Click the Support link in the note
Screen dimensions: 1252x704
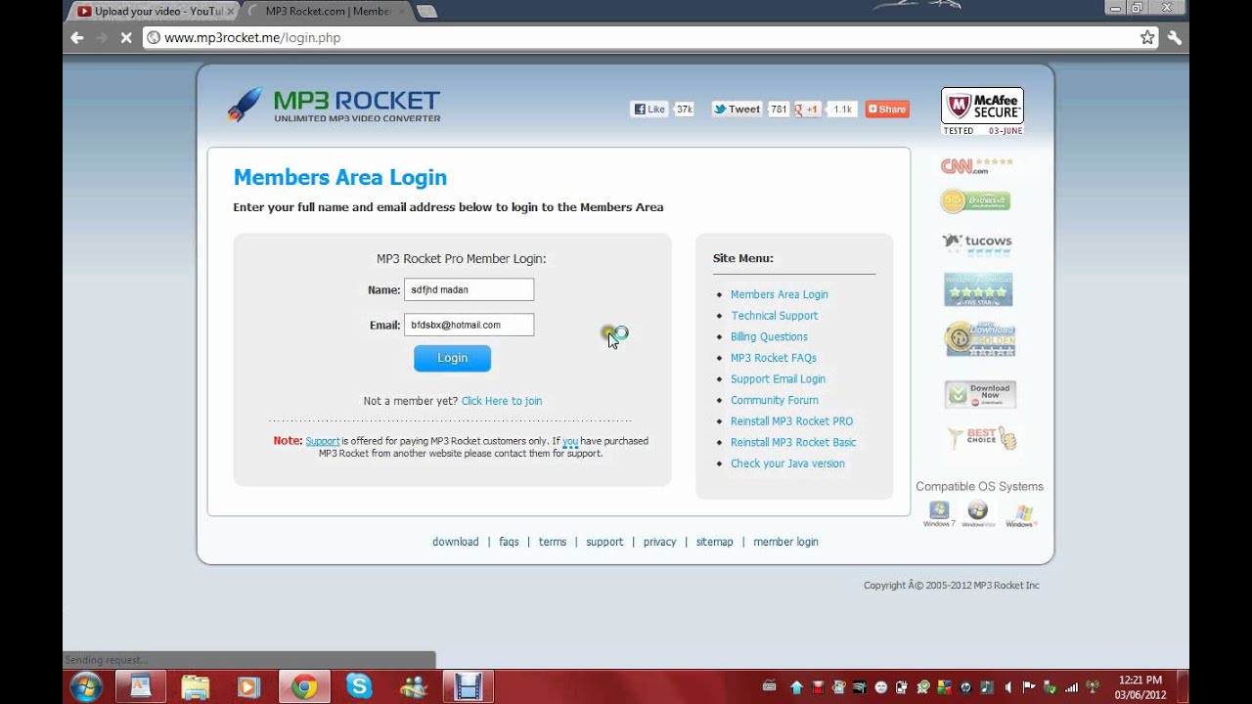click(x=323, y=441)
